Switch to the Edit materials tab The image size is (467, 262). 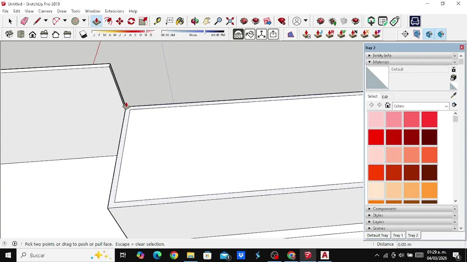pos(385,97)
